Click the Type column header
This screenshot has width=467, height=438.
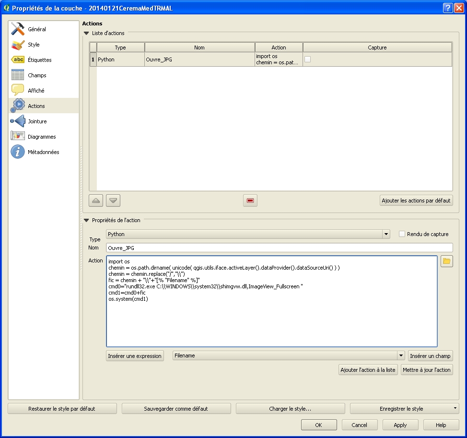pos(121,47)
